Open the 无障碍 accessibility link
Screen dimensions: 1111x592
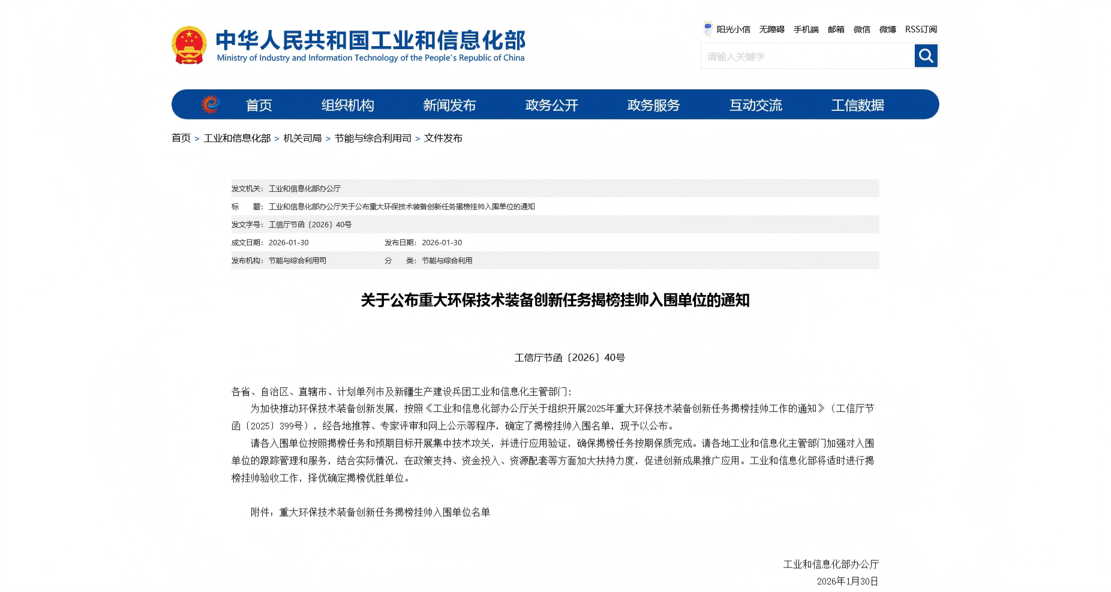pyautogui.click(x=771, y=29)
